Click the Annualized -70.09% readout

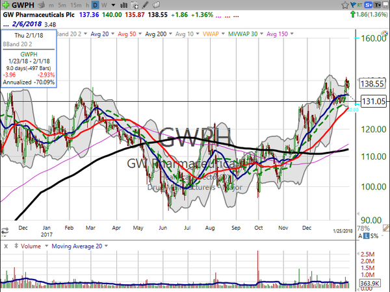point(29,82)
